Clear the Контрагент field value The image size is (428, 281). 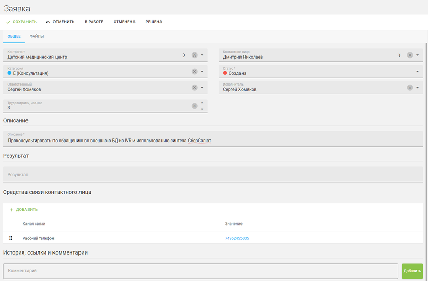(194, 55)
